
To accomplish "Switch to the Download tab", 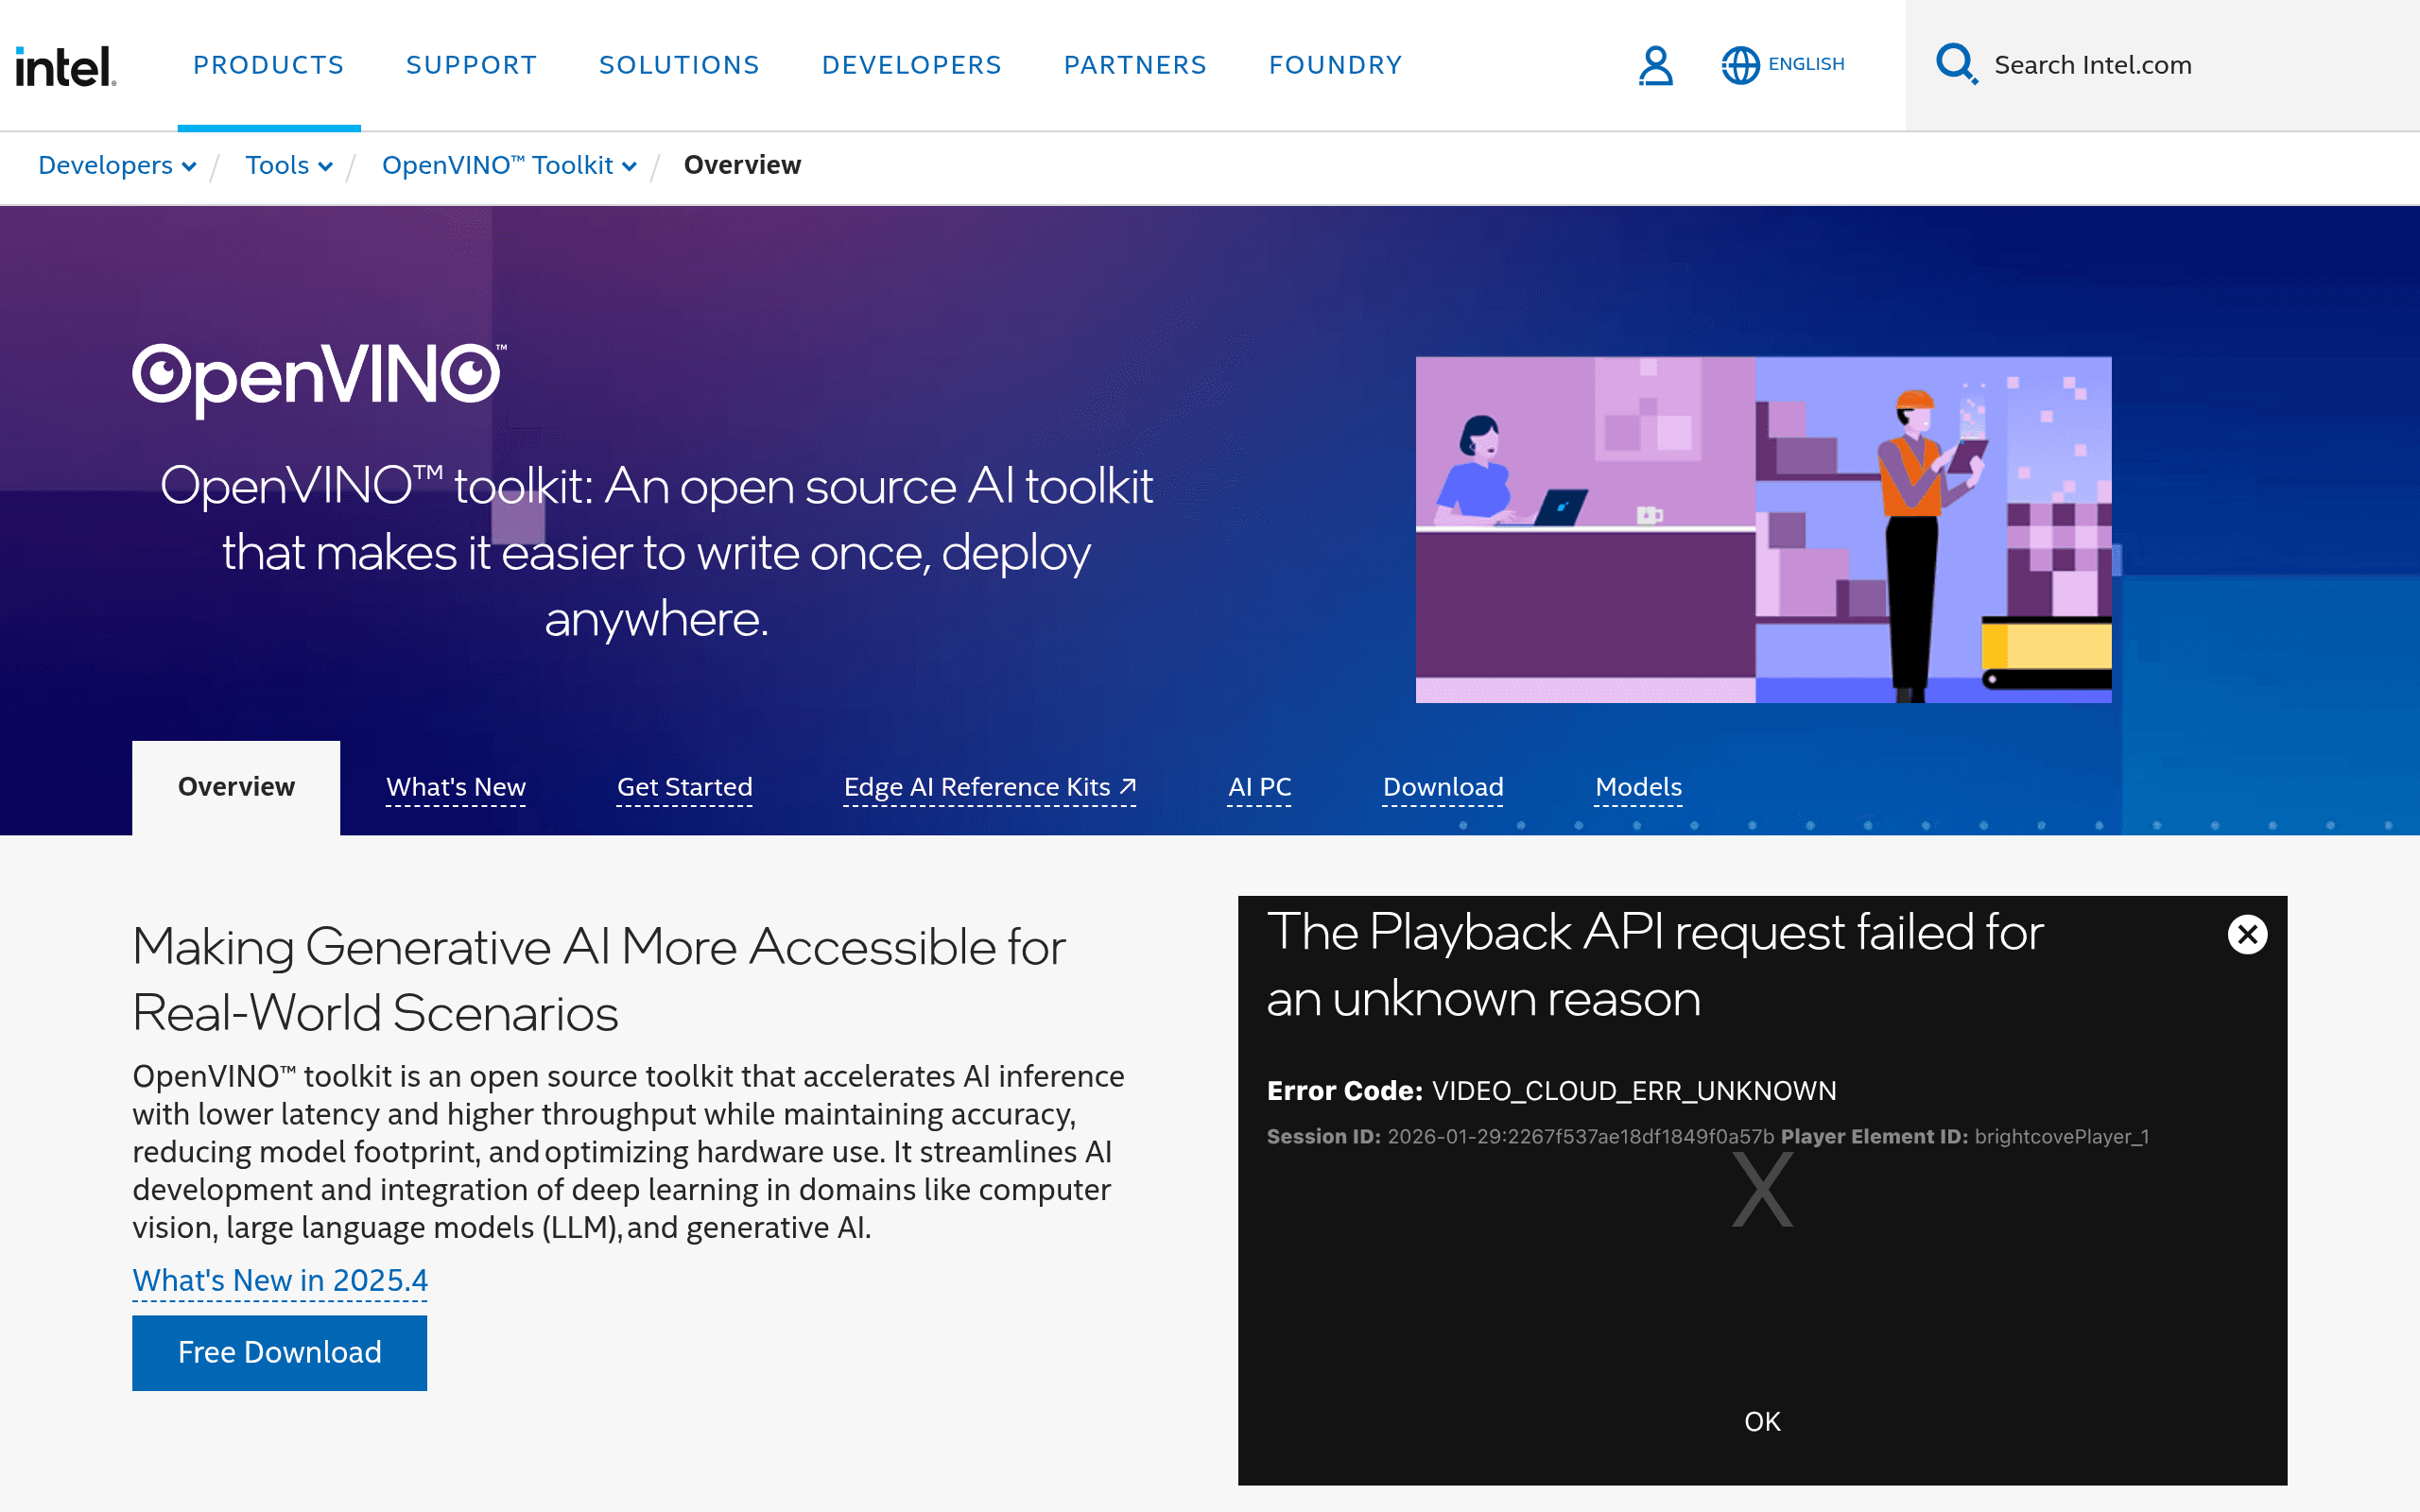I will [x=1442, y=787].
